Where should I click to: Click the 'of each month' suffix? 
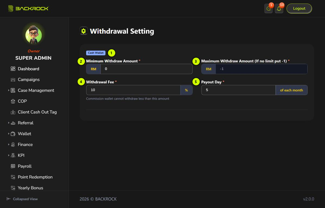click(291, 90)
